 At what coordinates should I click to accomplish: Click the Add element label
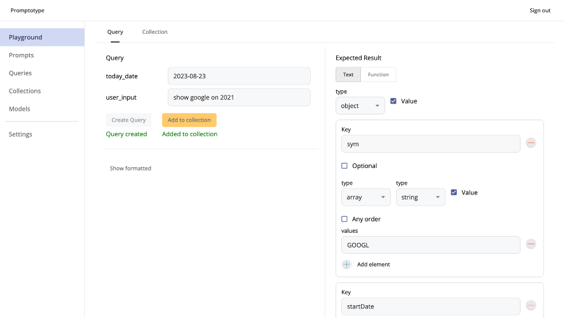coord(373,265)
